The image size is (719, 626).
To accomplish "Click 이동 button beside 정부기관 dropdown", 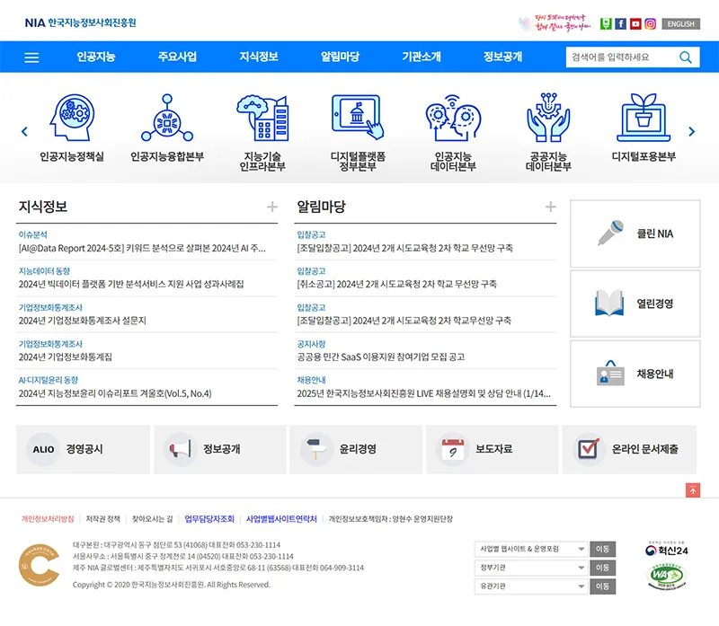I will (602, 568).
